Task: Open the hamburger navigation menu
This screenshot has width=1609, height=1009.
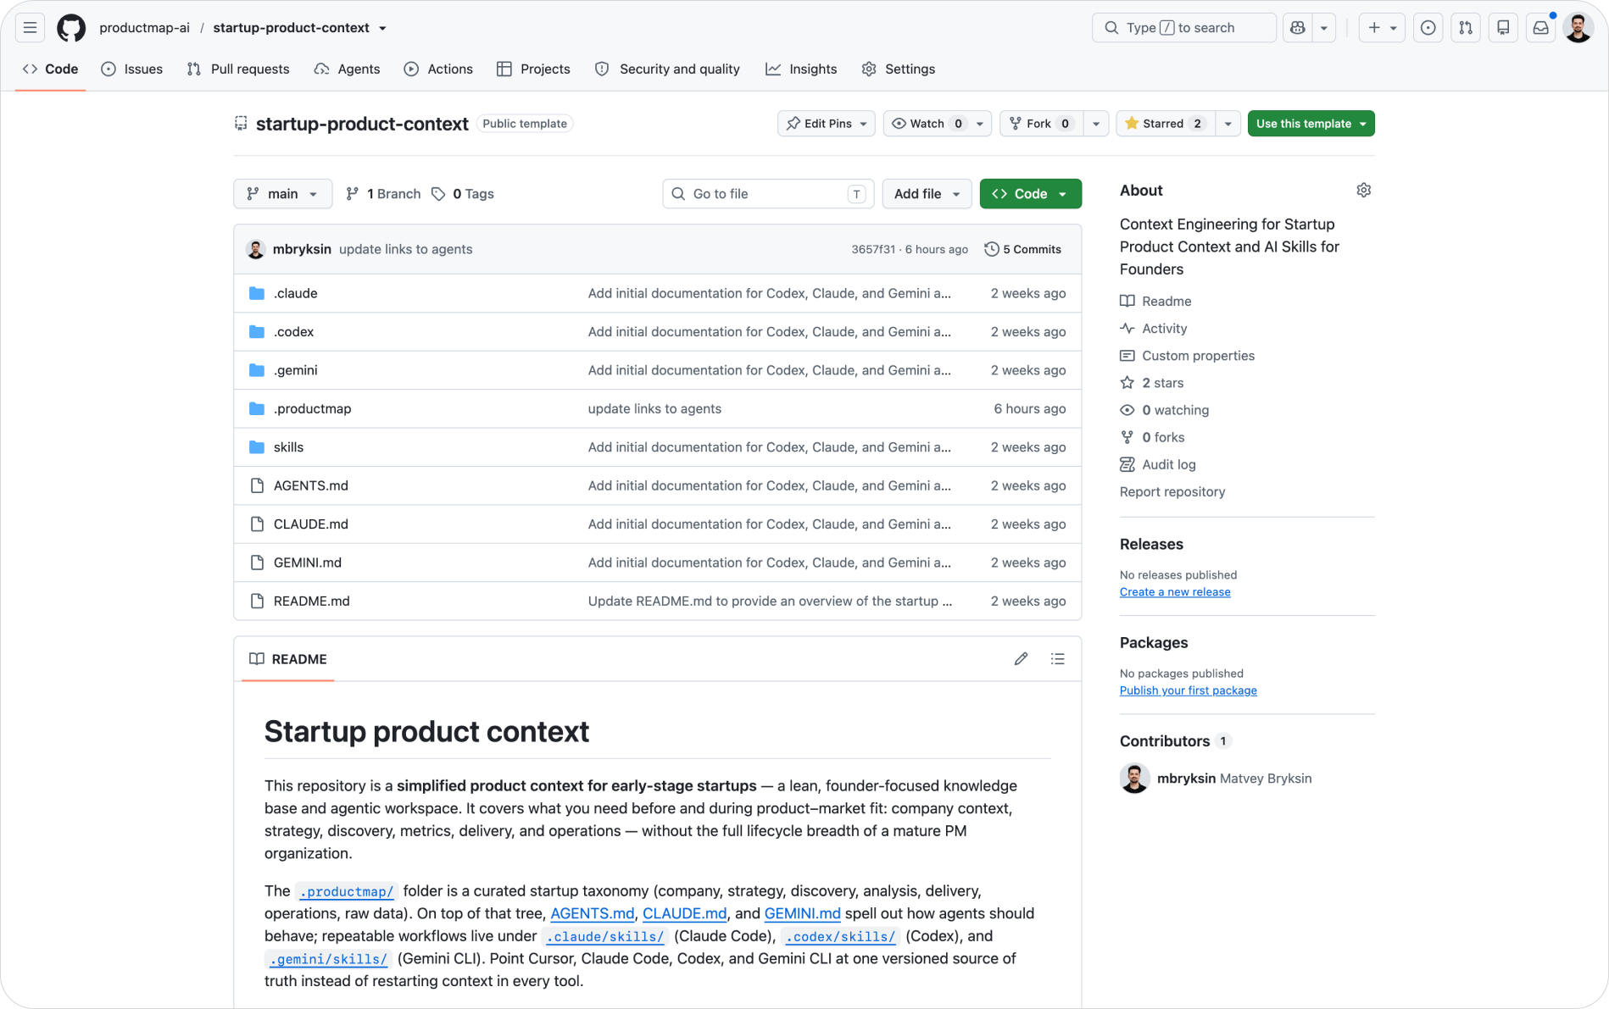Action: (30, 28)
